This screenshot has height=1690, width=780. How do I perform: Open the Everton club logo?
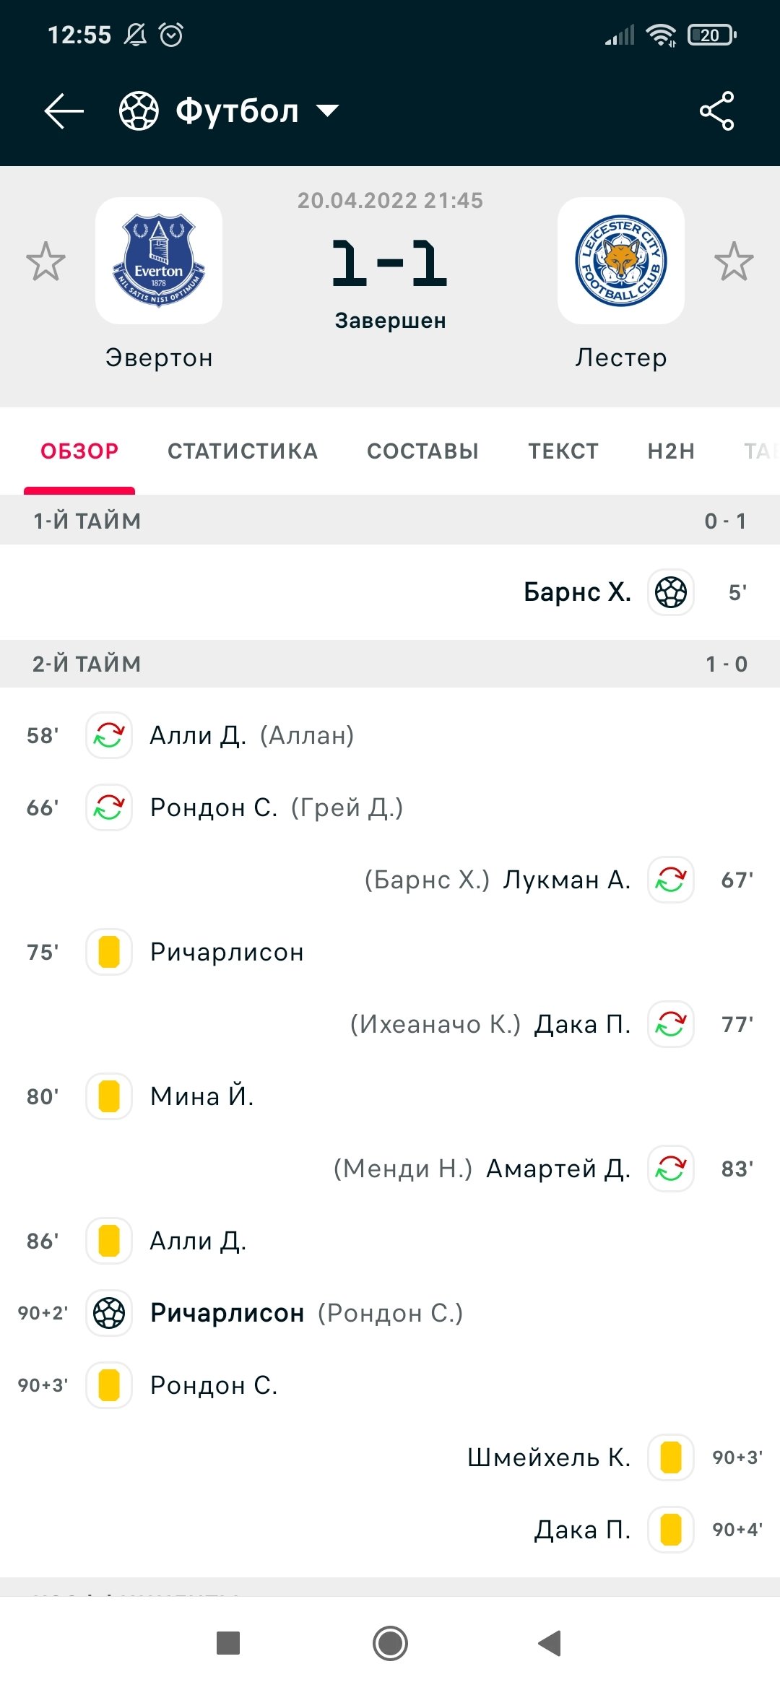tap(159, 261)
